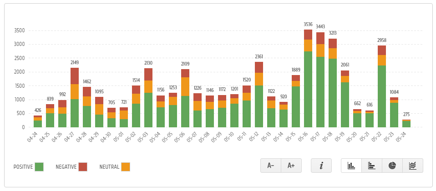Click the red NEGATIVE color swatch
This screenshot has width=436, height=191.
82,167
